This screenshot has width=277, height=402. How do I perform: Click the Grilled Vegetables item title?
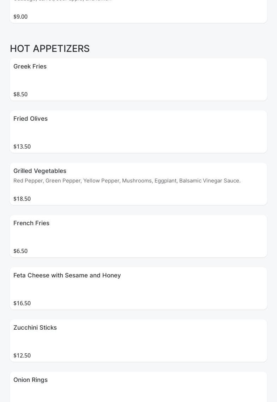click(x=40, y=171)
